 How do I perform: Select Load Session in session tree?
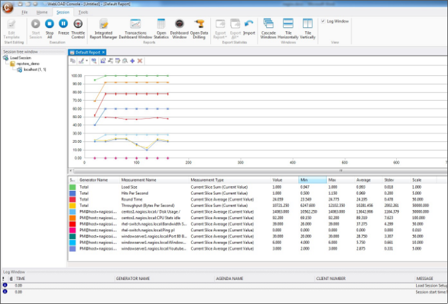pos(21,58)
